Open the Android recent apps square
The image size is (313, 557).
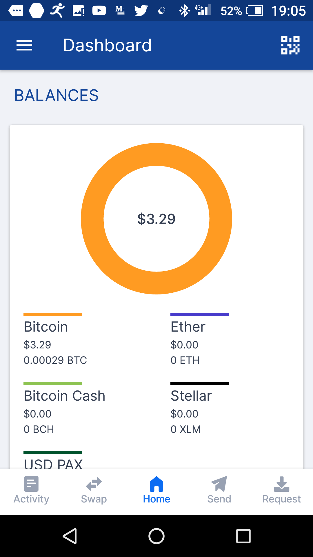point(243,536)
